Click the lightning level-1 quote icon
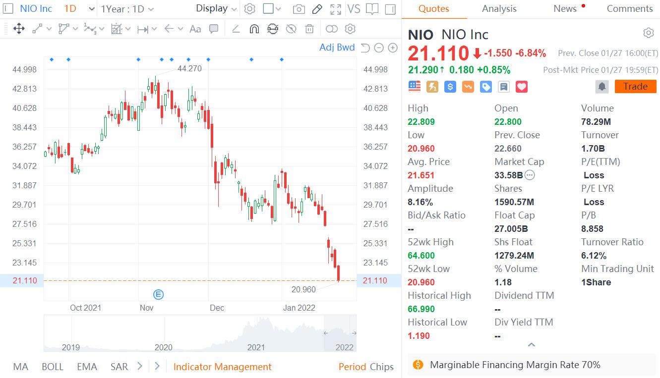 [432, 87]
